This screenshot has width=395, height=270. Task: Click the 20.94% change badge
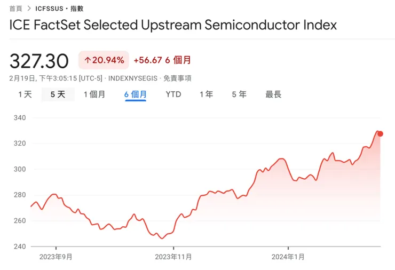tap(104, 60)
